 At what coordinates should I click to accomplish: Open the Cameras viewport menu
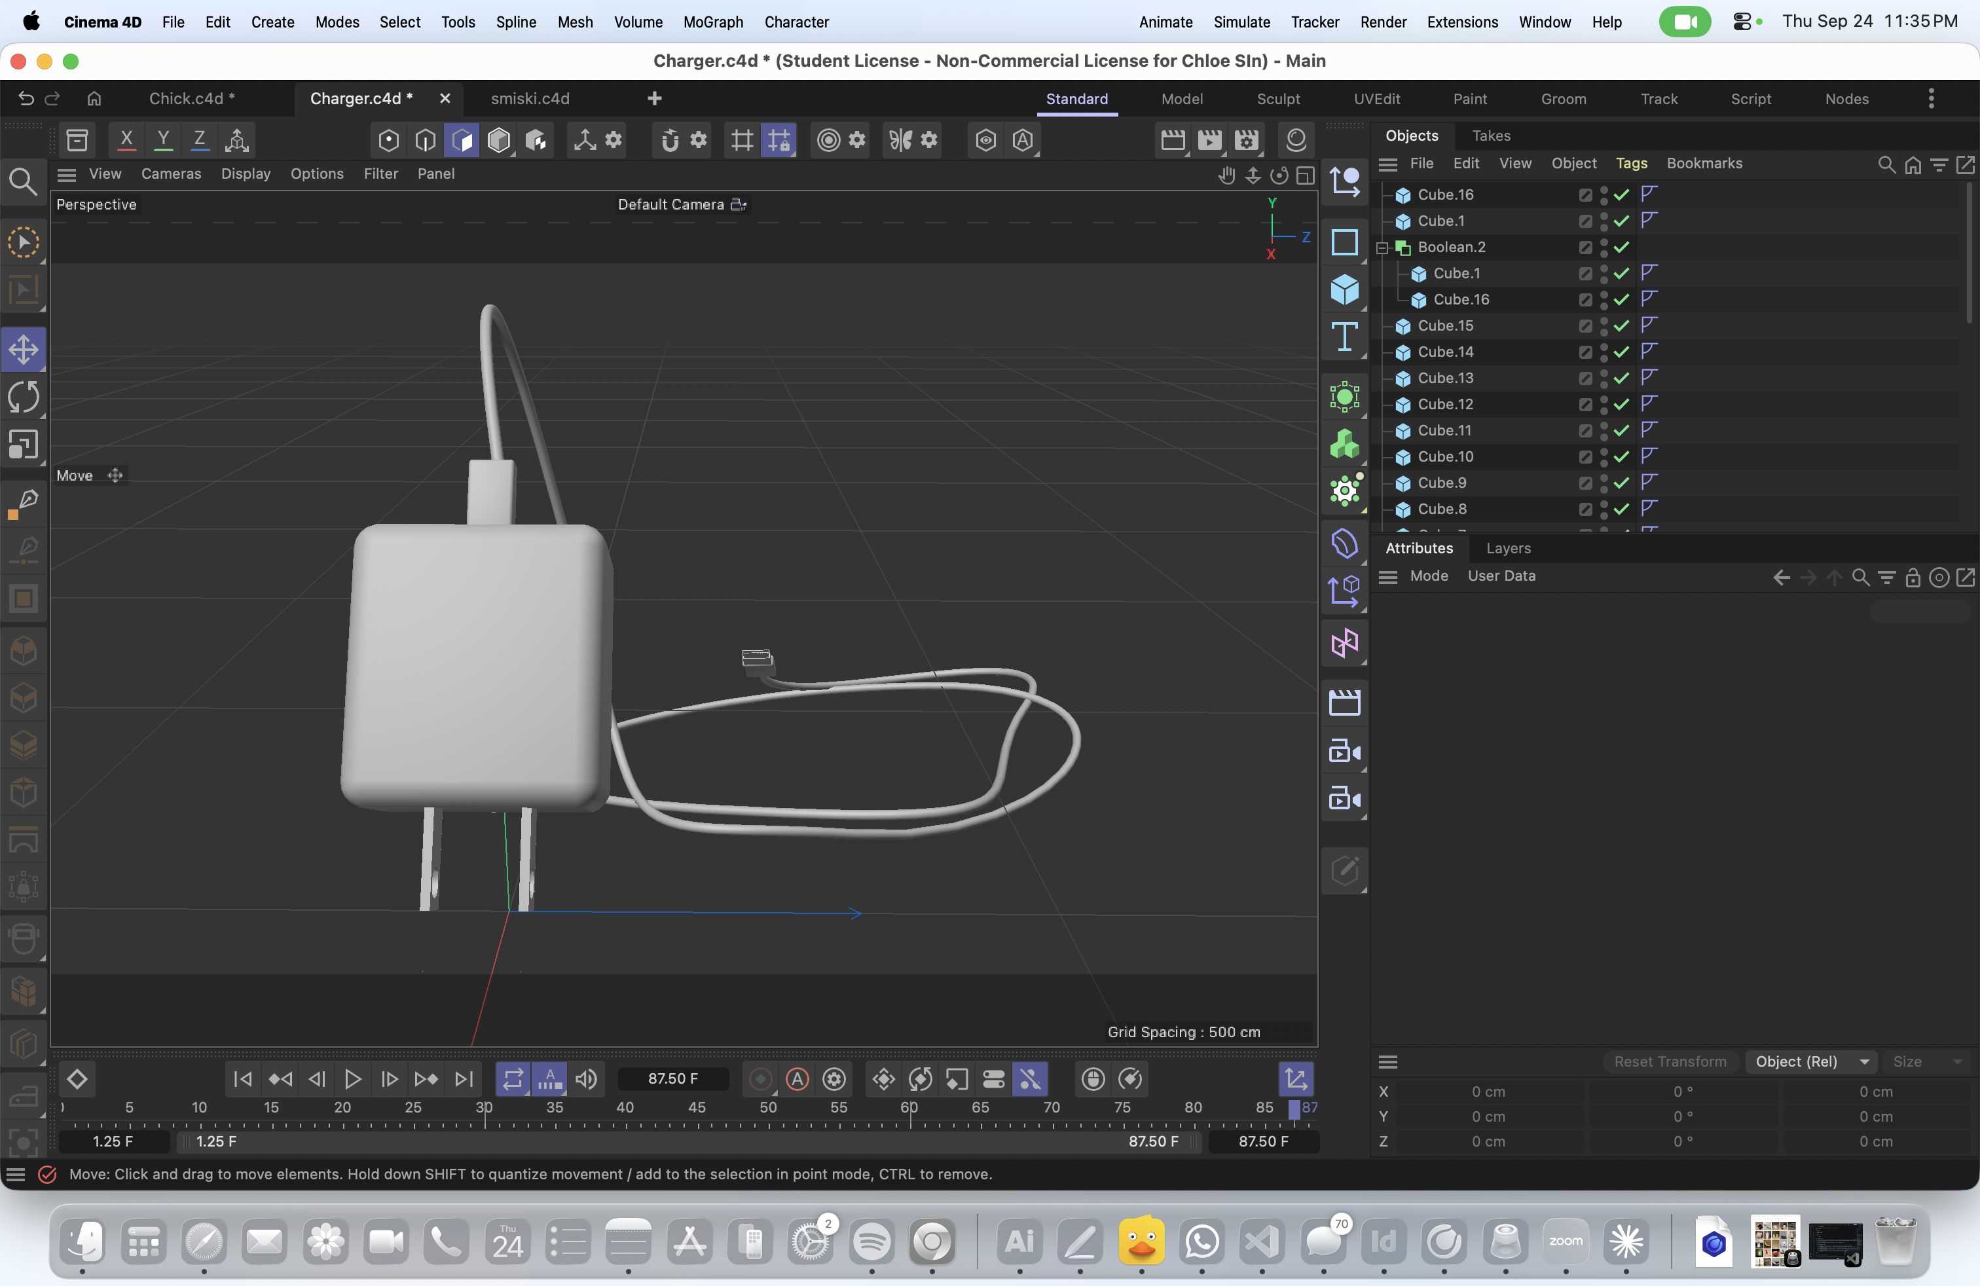pos(172,174)
